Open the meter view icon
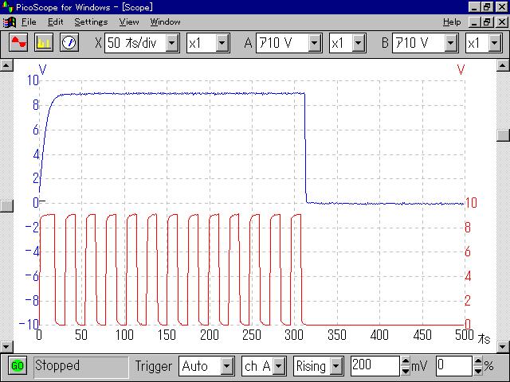The image size is (510, 382). tap(69, 42)
